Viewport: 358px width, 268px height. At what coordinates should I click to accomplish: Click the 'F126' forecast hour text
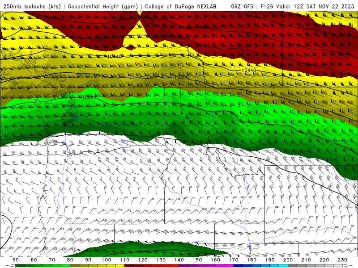point(267,6)
